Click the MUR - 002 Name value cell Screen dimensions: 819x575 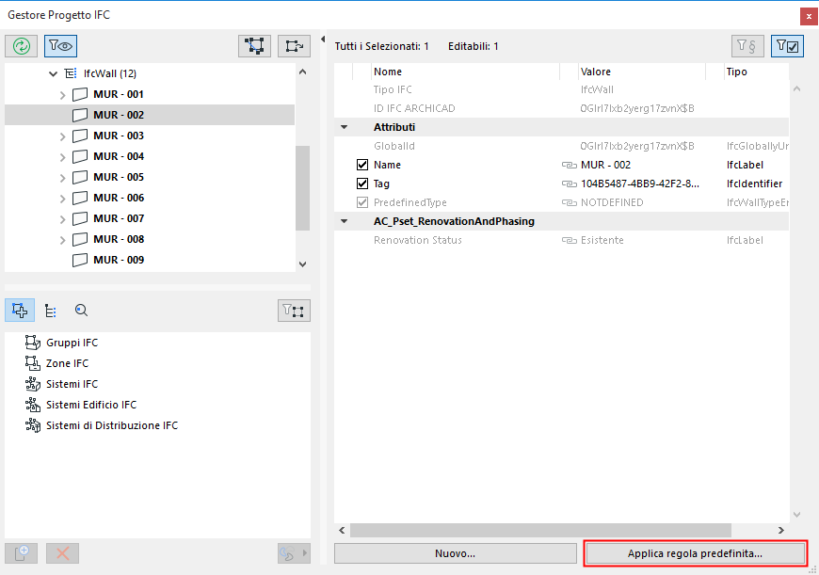tap(605, 165)
